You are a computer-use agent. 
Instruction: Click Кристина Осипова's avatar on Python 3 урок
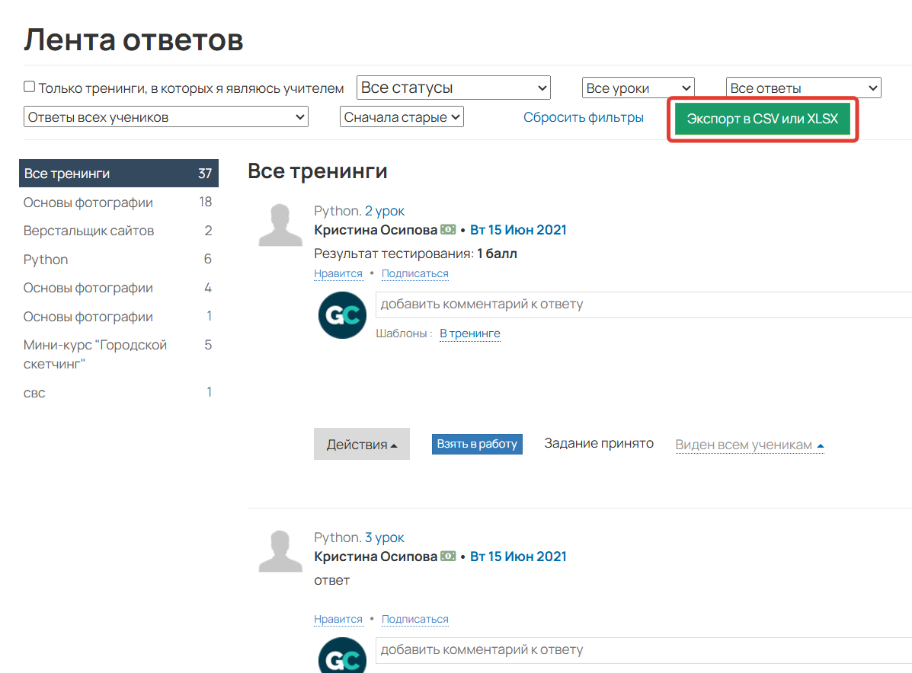click(x=280, y=551)
